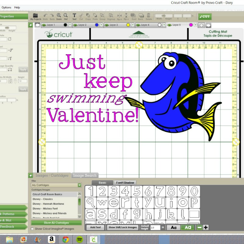Click the rotate icon in Properties
The height and width of the screenshot is (244, 244).
pos(10,39)
